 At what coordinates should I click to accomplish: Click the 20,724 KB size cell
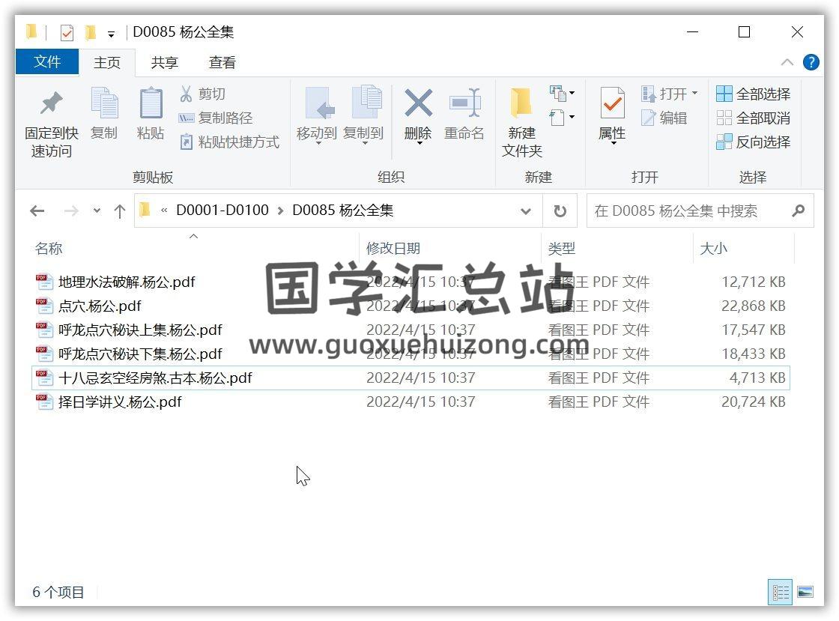pos(754,402)
